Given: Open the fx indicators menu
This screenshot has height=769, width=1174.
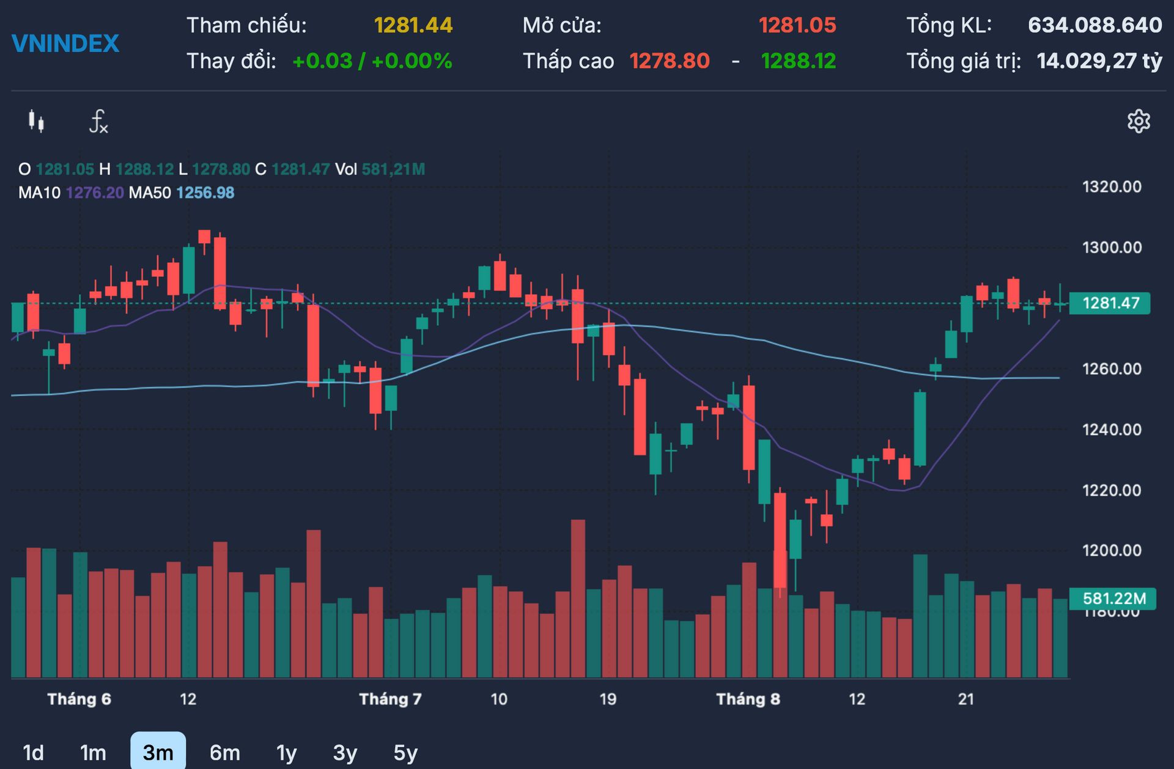Looking at the screenshot, I should click(98, 121).
